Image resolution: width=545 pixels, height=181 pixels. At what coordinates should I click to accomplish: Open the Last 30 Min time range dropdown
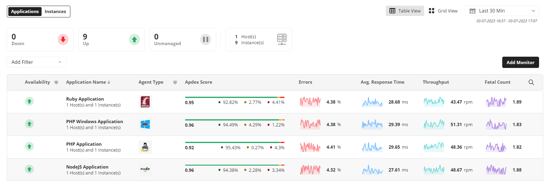[x=502, y=11]
